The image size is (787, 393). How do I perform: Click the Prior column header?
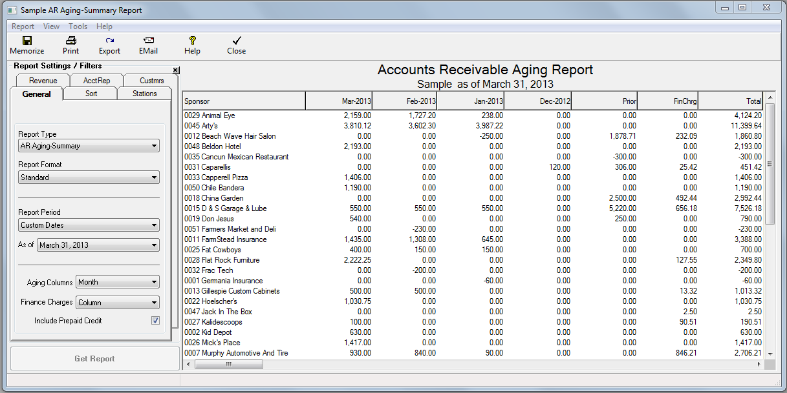coord(604,101)
